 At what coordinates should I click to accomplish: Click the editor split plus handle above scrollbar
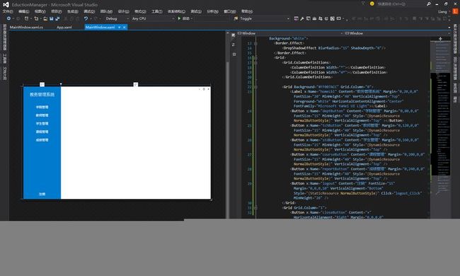click(440, 39)
